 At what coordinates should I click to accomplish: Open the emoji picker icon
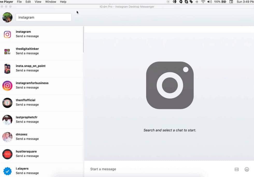coord(247,169)
